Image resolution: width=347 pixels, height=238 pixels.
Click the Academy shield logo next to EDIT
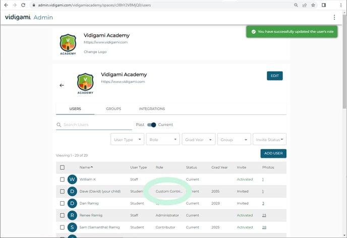pos(85,83)
